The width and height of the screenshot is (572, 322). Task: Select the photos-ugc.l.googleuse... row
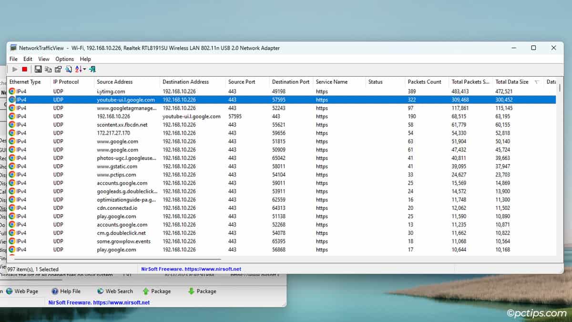coord(282,158)
